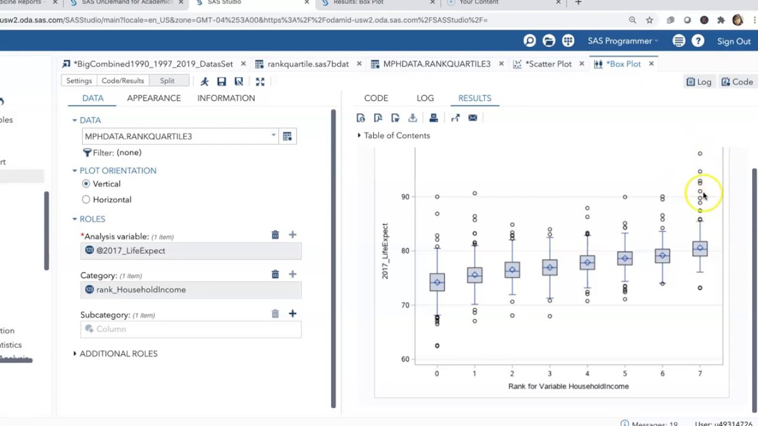Remove the Category variable with its trash icon
Screen dimensions: 758x426
coord(275,274)
